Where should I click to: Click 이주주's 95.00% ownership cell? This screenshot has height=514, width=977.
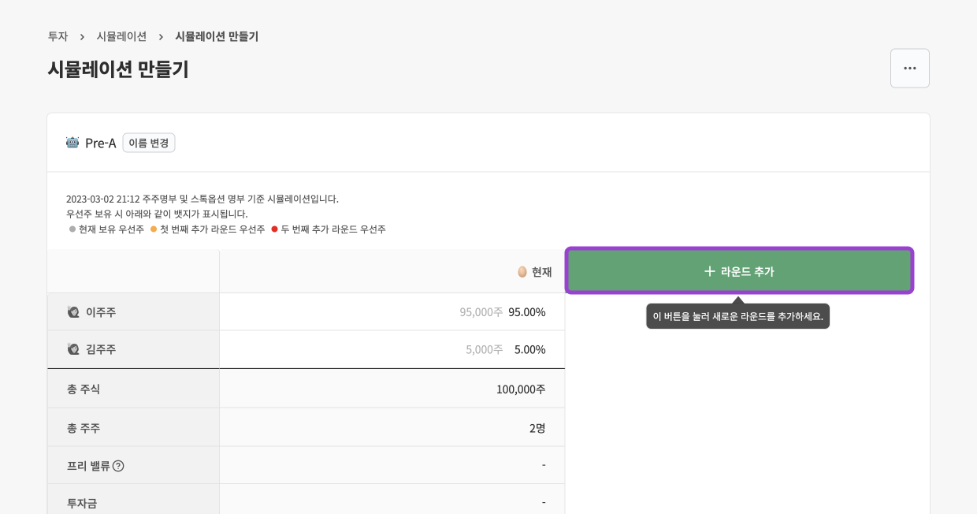pyautogui.click(x=526, y=311)
